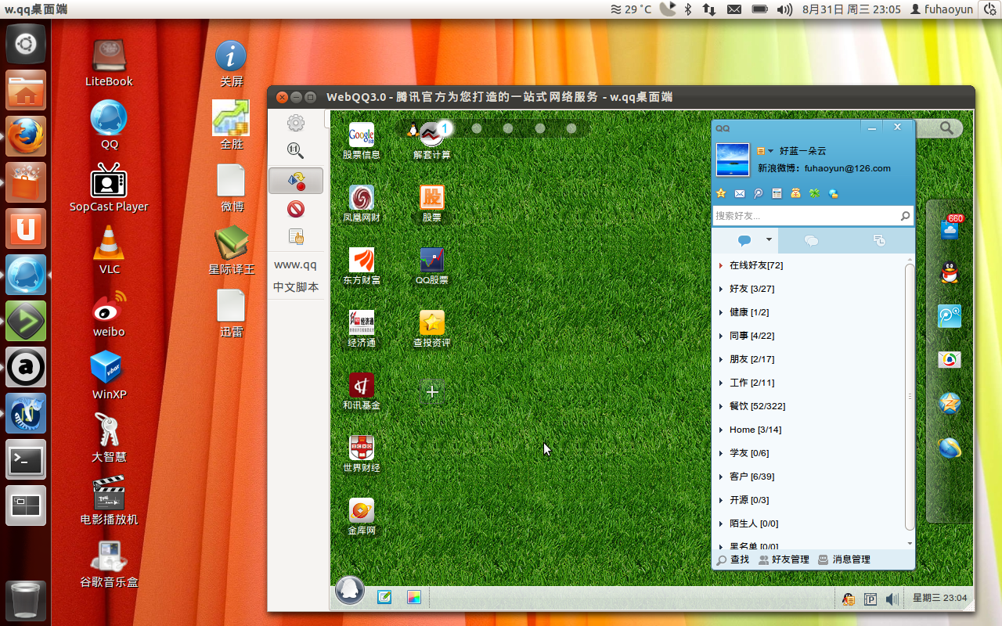The width and height of the screenshot is (1002, 626).
Task: Open the cloud app with 660 badge
Action: (950, 228)
